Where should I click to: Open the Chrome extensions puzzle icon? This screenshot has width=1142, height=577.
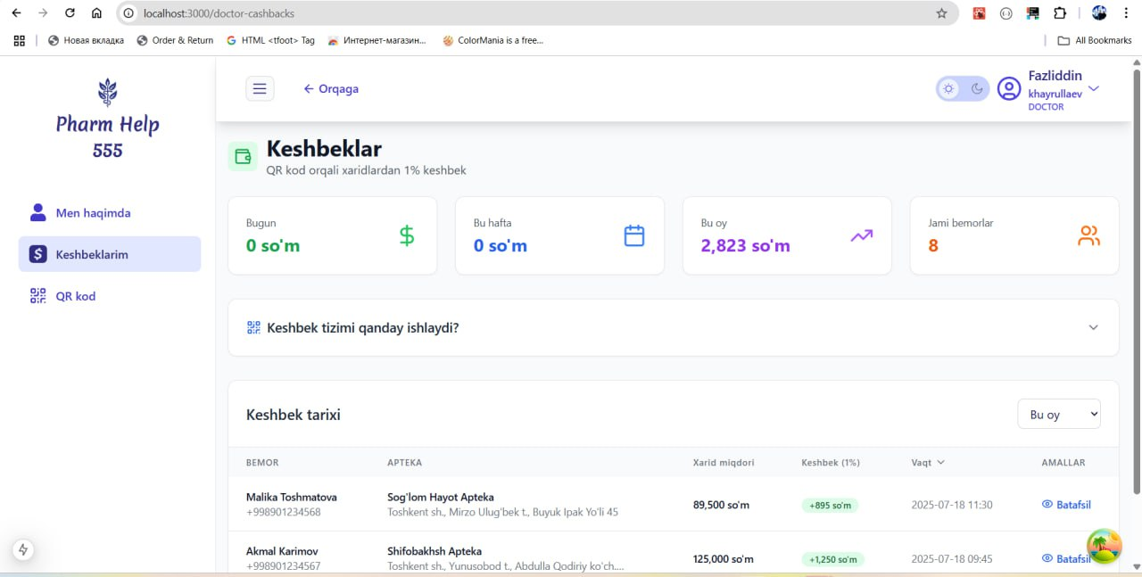1060,13
